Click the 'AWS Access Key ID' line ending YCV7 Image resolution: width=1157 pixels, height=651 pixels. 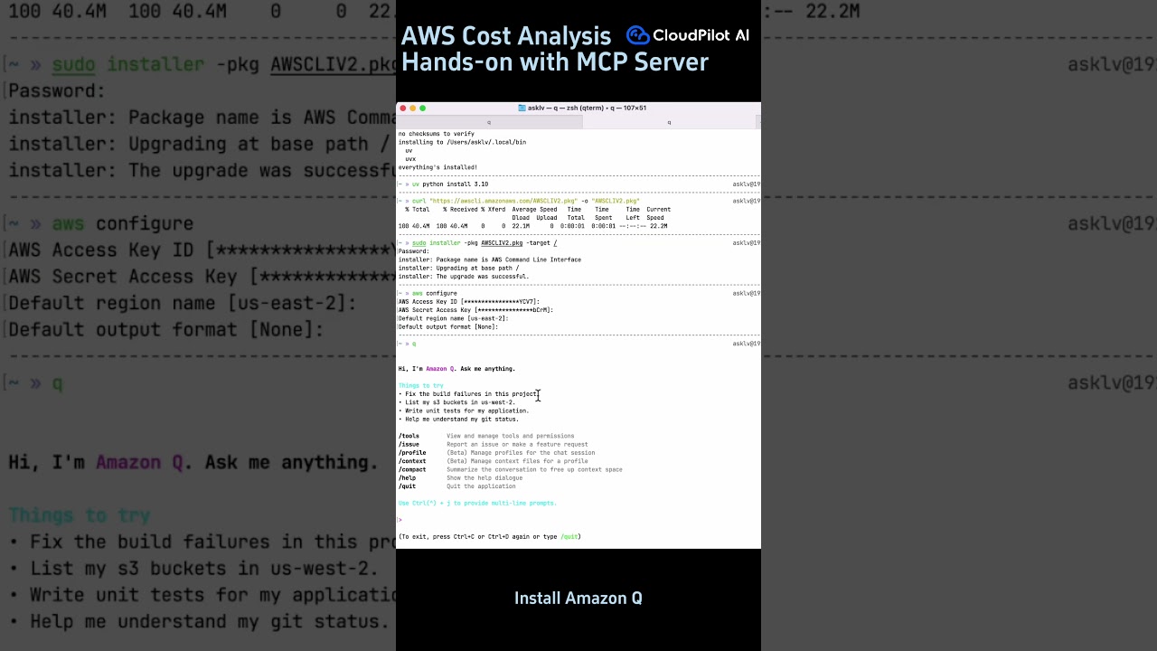pyautogui.click(x=469, y=302)
